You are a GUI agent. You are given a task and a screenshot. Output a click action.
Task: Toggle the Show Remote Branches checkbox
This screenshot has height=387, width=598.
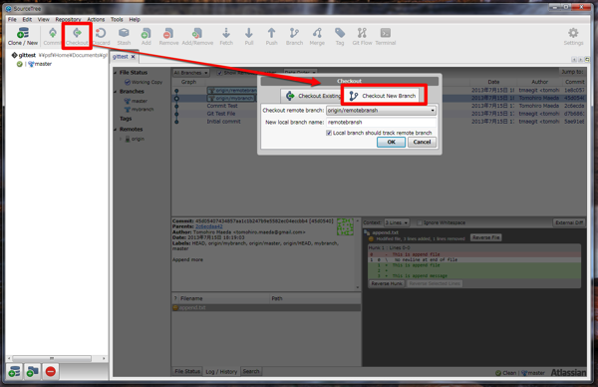pyautogui.click(x=219, y=73)
